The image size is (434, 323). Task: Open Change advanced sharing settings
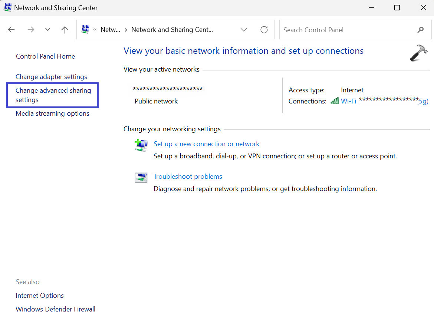coord(53,95)
